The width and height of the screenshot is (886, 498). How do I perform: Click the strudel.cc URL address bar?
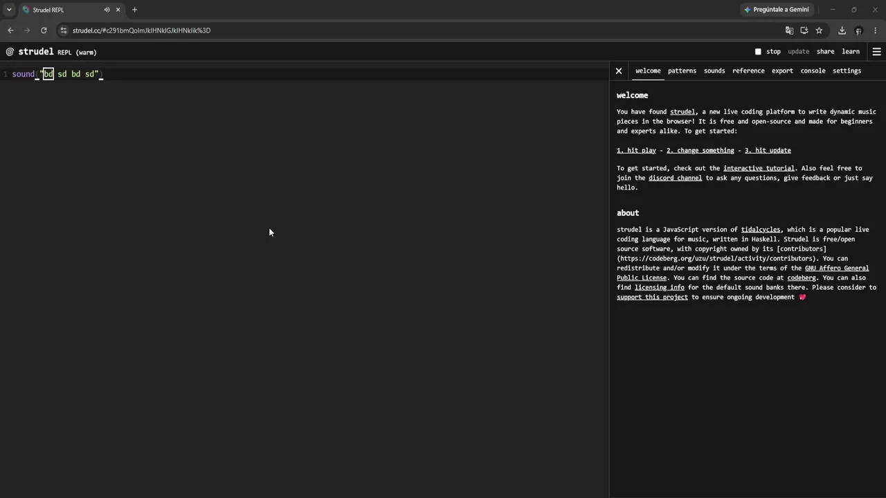point(141,30)
